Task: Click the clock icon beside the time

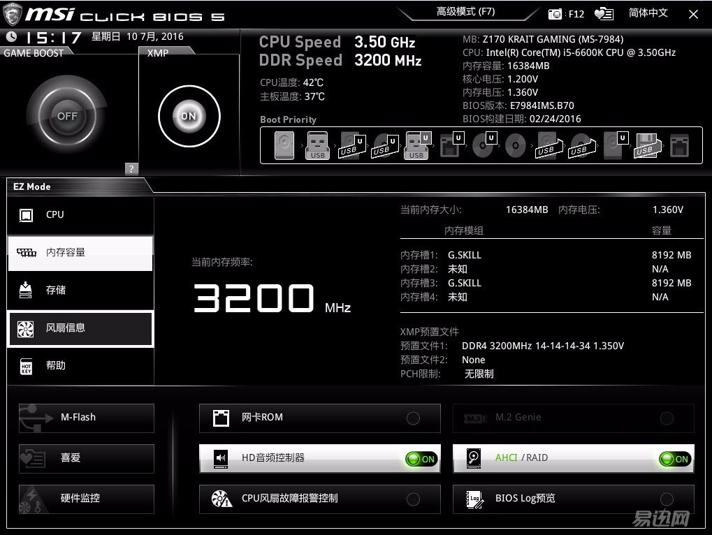Action: click(x=11, y=36)
